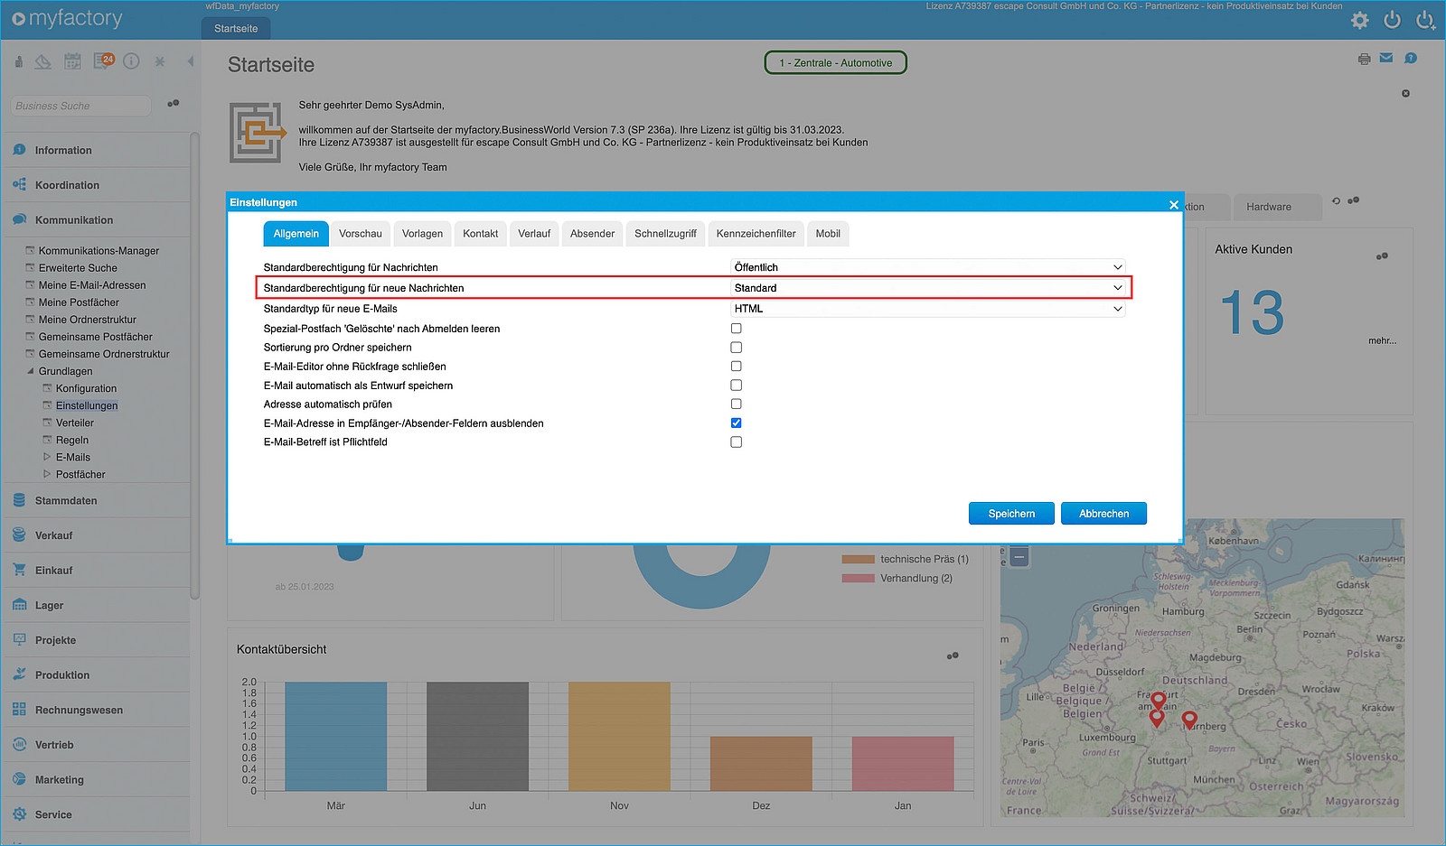Uncheck 'E-Mail-Adresse in Empfänger-/Absender-Feldern ausblenden'
Viewport: 1446px width, 846px height.
click(736, 423)
